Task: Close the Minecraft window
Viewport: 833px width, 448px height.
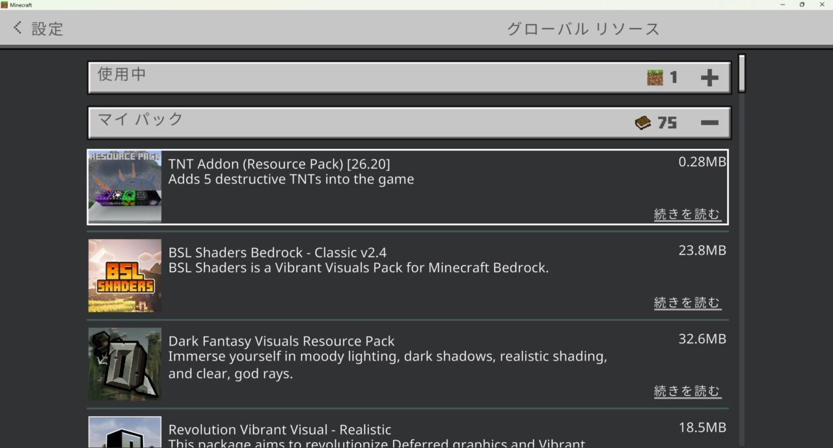Action: pyautogui.click(x=822, y=5)
